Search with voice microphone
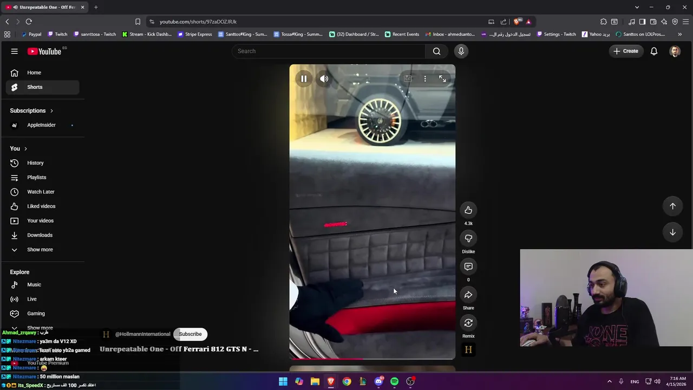 (461, 51)
